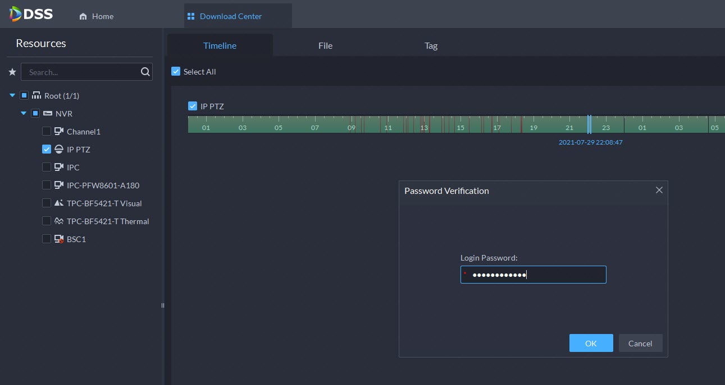725x385 pixels.
Task: Select the offline BSC1 camera icon
Action: pos(59,239)
